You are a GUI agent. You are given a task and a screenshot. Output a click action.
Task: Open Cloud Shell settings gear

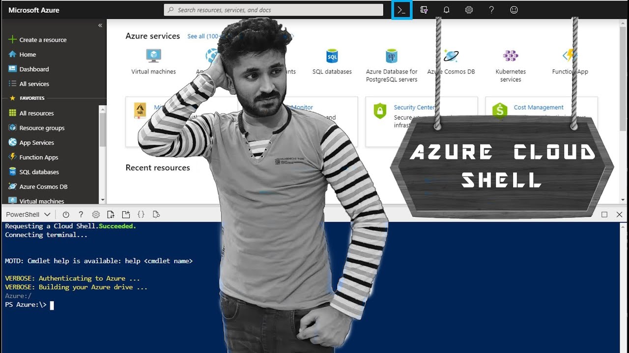pyautogui.click(x=96, y=214)
